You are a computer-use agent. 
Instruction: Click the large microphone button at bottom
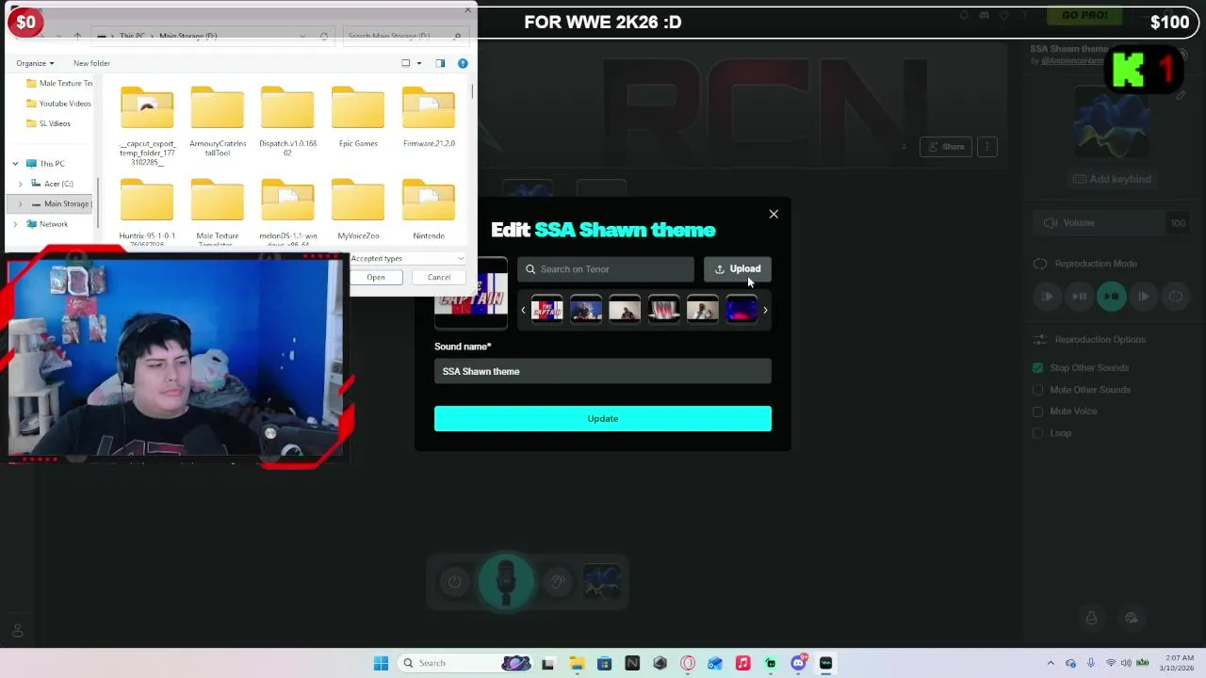506,581
